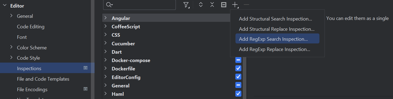Toggle the General group partial checkbox
Screen dimensions: 393x99
coord(238,85)
